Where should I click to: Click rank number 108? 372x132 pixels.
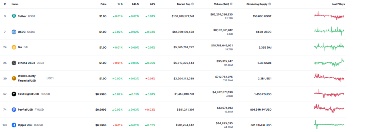[x=5, y=125]
